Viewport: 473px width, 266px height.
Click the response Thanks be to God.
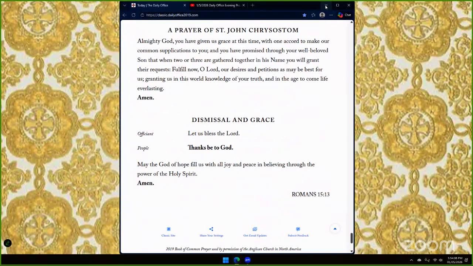(210, 148)
